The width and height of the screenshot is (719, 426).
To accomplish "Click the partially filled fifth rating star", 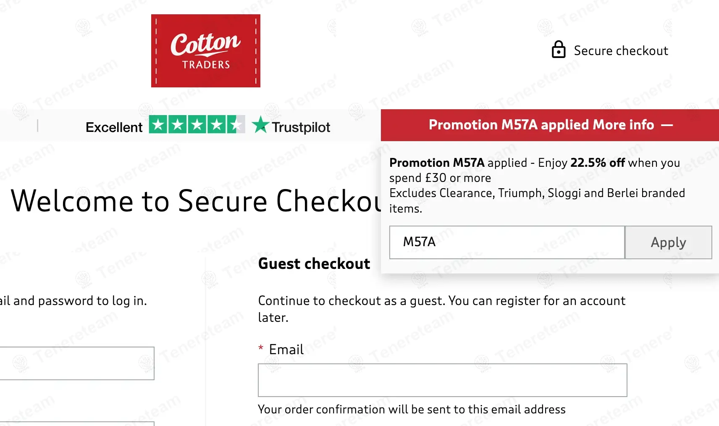I will click(x=236, y=124).
